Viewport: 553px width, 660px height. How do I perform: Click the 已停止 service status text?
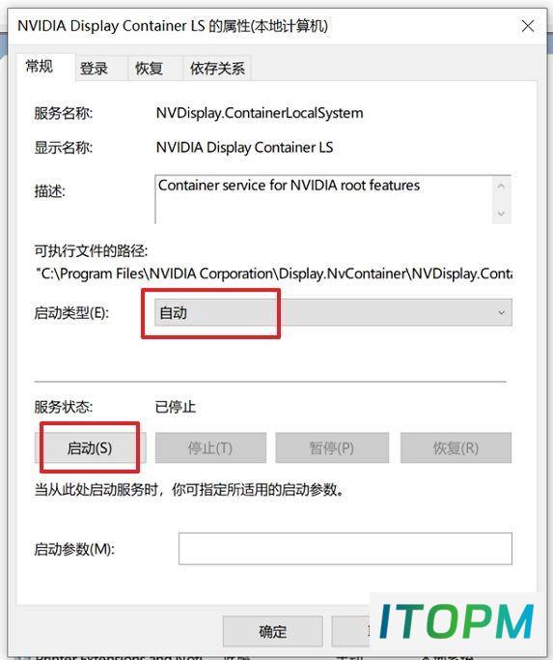tap(176, 407)
